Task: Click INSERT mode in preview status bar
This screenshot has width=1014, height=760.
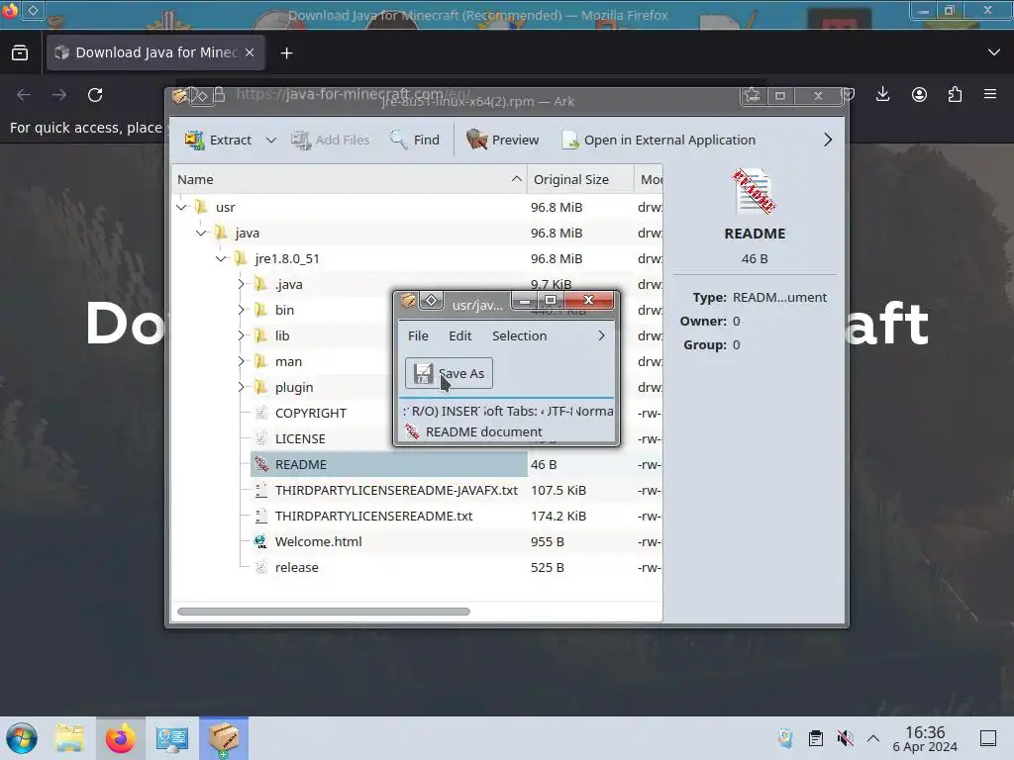Action: pos(460,411)
